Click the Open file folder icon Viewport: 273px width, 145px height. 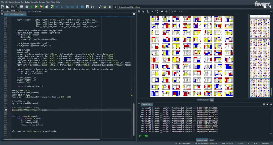click(7, 7)
